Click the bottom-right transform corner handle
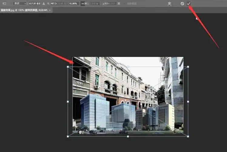This screenshot has height=152, width=227. click(x=188, y=136)
